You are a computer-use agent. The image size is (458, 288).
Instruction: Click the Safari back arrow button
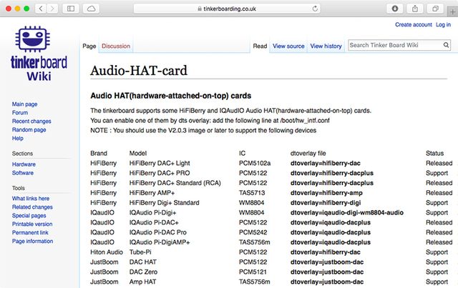click(39, 9)
